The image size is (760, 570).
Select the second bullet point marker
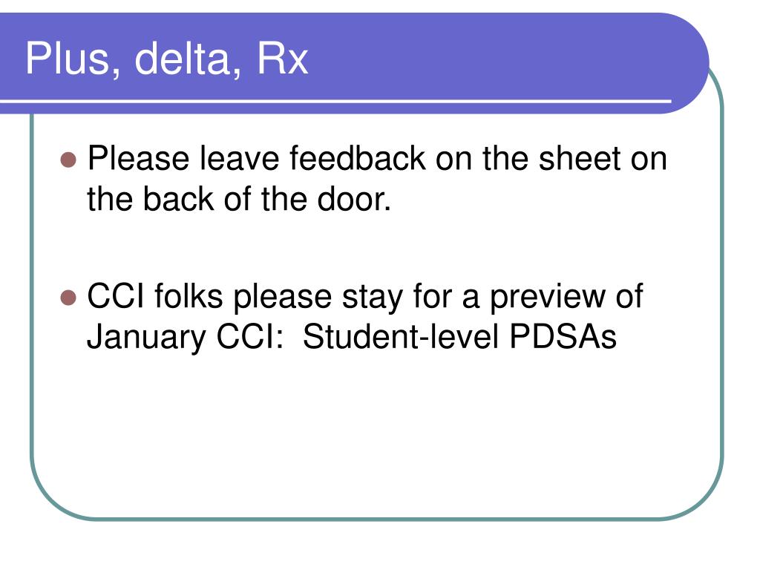(x=68, y=298)
